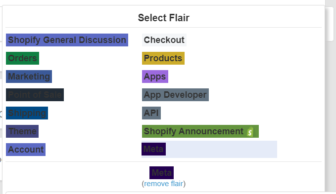Image resolution: width=336 pixels, height=194 pixels.
Task: Select the App Developer flair
Action: click(175, 95)
